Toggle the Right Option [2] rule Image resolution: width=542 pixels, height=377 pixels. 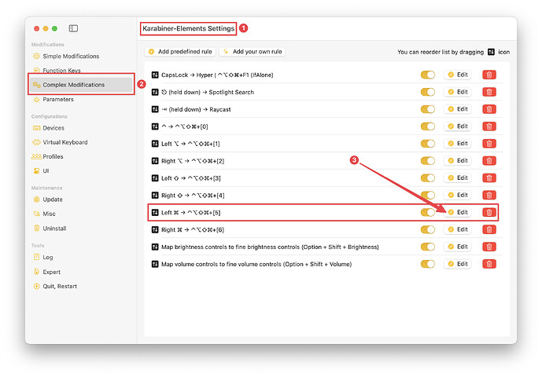[x=428, y=161]
